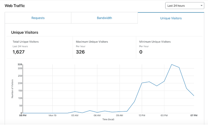Click the arrow on the time range selector
This screenshot has height=125, width=208.
coord(201,6)
